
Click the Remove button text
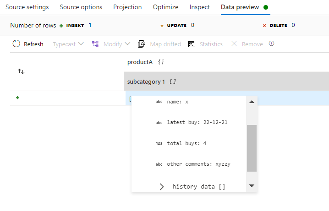coord(252,44)
